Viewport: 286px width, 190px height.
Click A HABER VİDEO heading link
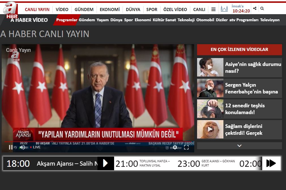point(29,20)
